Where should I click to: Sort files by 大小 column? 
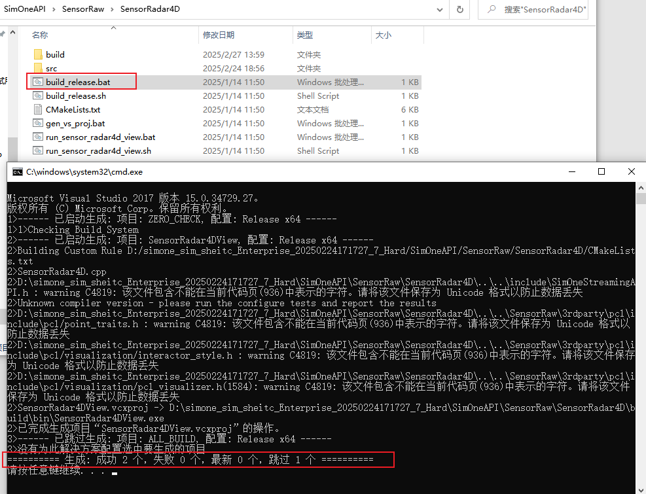coord(383,35)
